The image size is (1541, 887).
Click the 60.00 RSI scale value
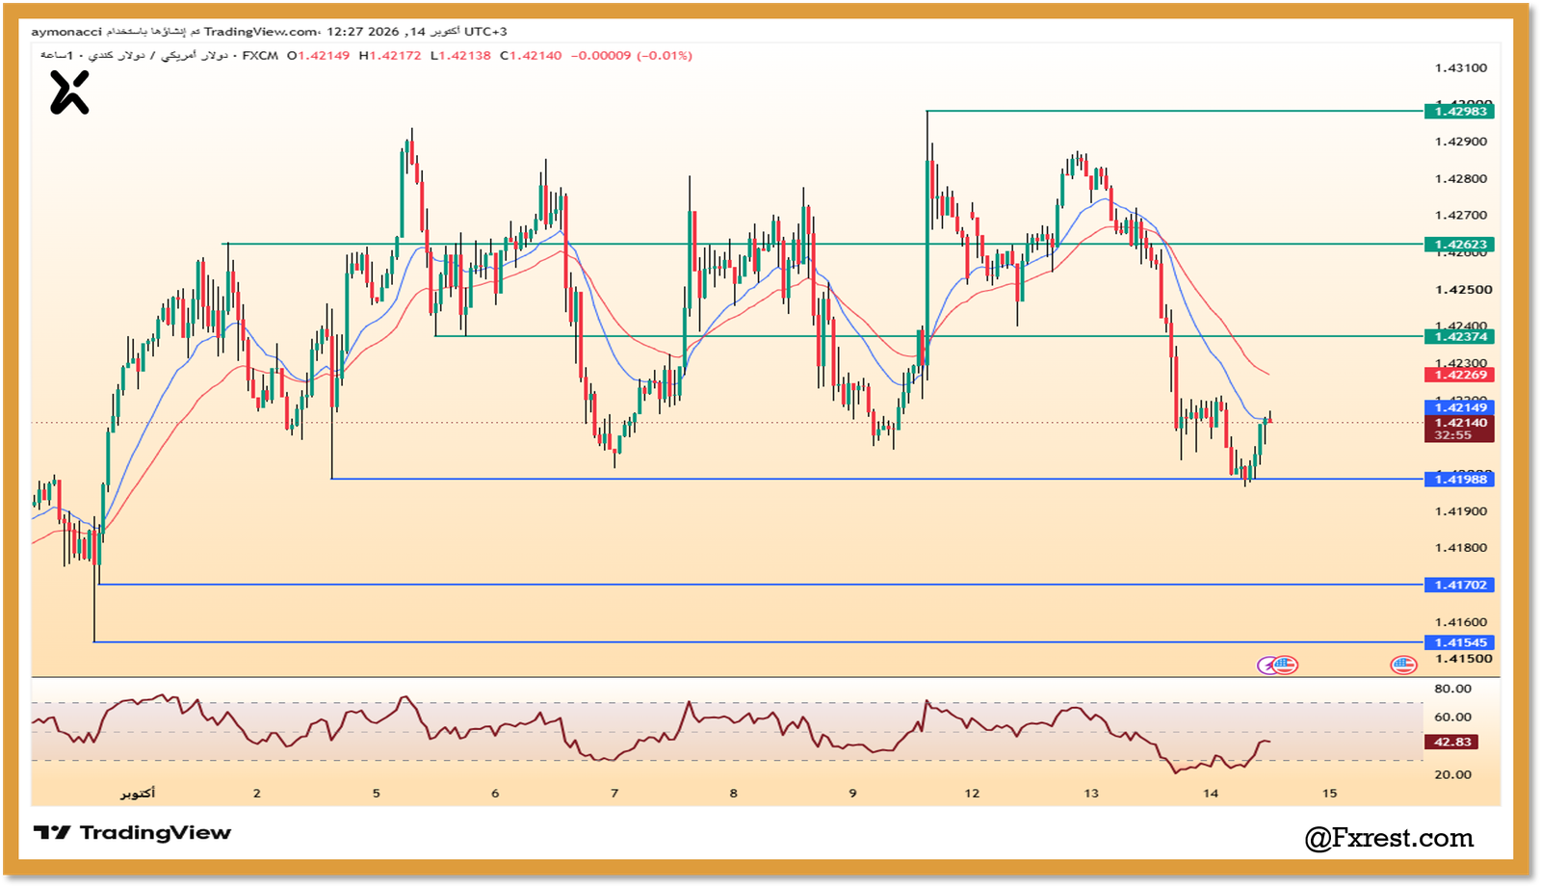(x=1452, y=717)
